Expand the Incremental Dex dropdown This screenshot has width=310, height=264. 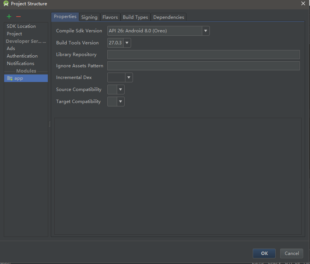coord(129,77)
